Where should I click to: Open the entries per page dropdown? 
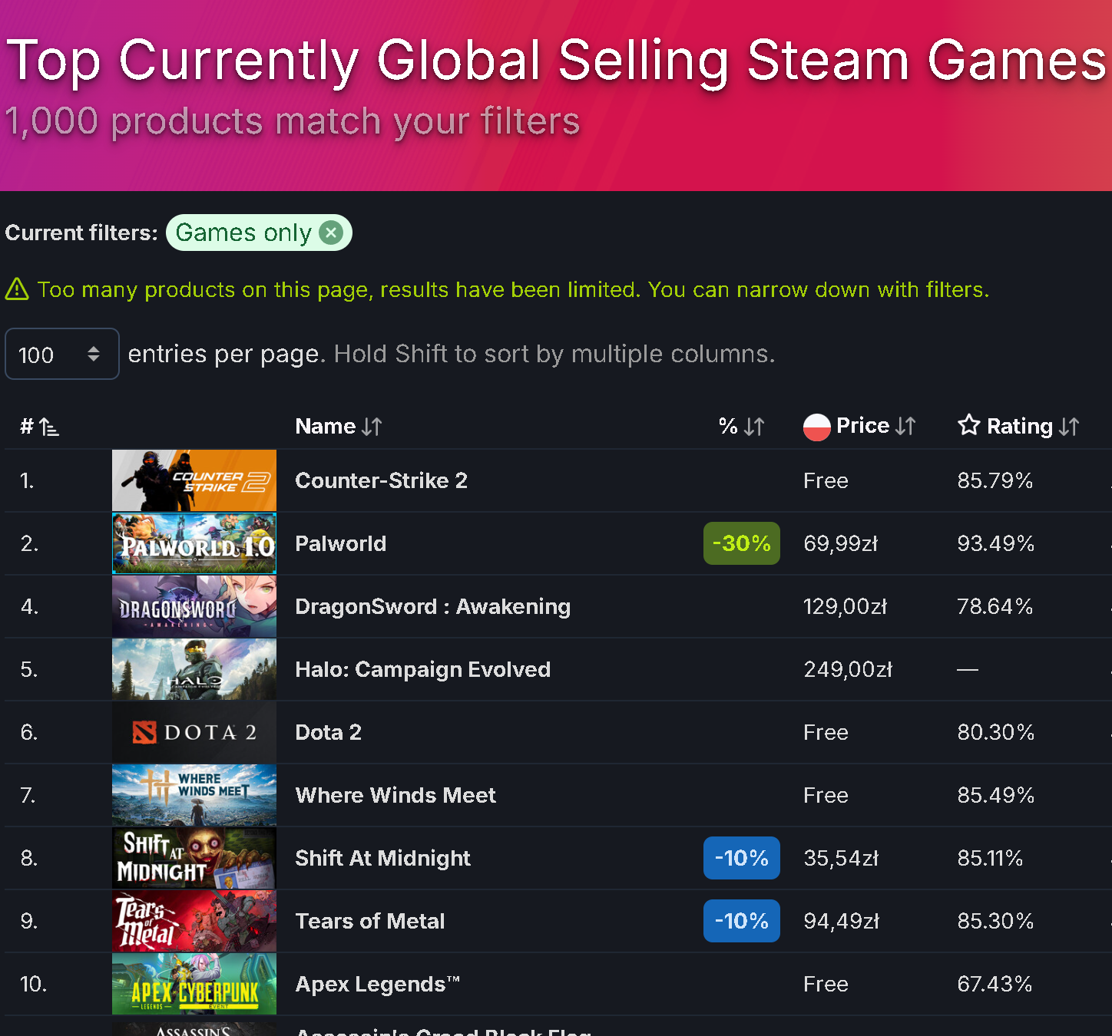click(62, 354)
